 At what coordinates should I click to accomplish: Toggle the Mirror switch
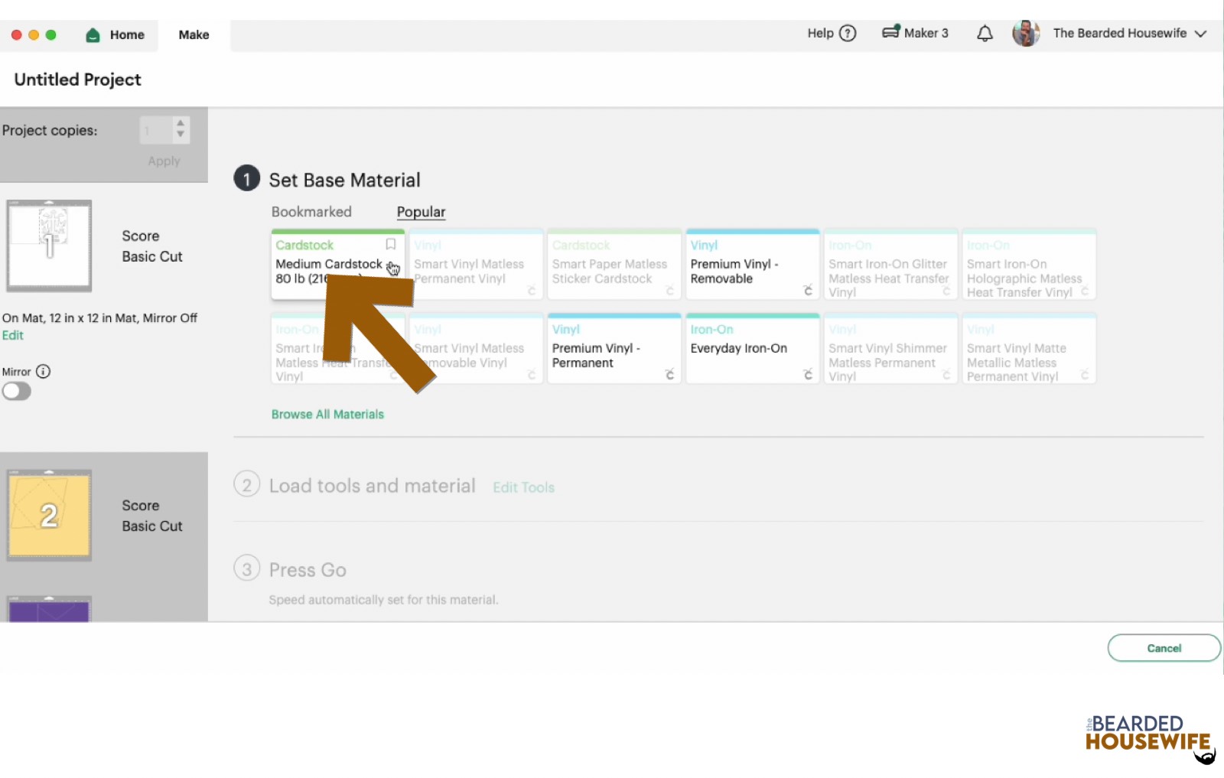[x=17, y=392]
